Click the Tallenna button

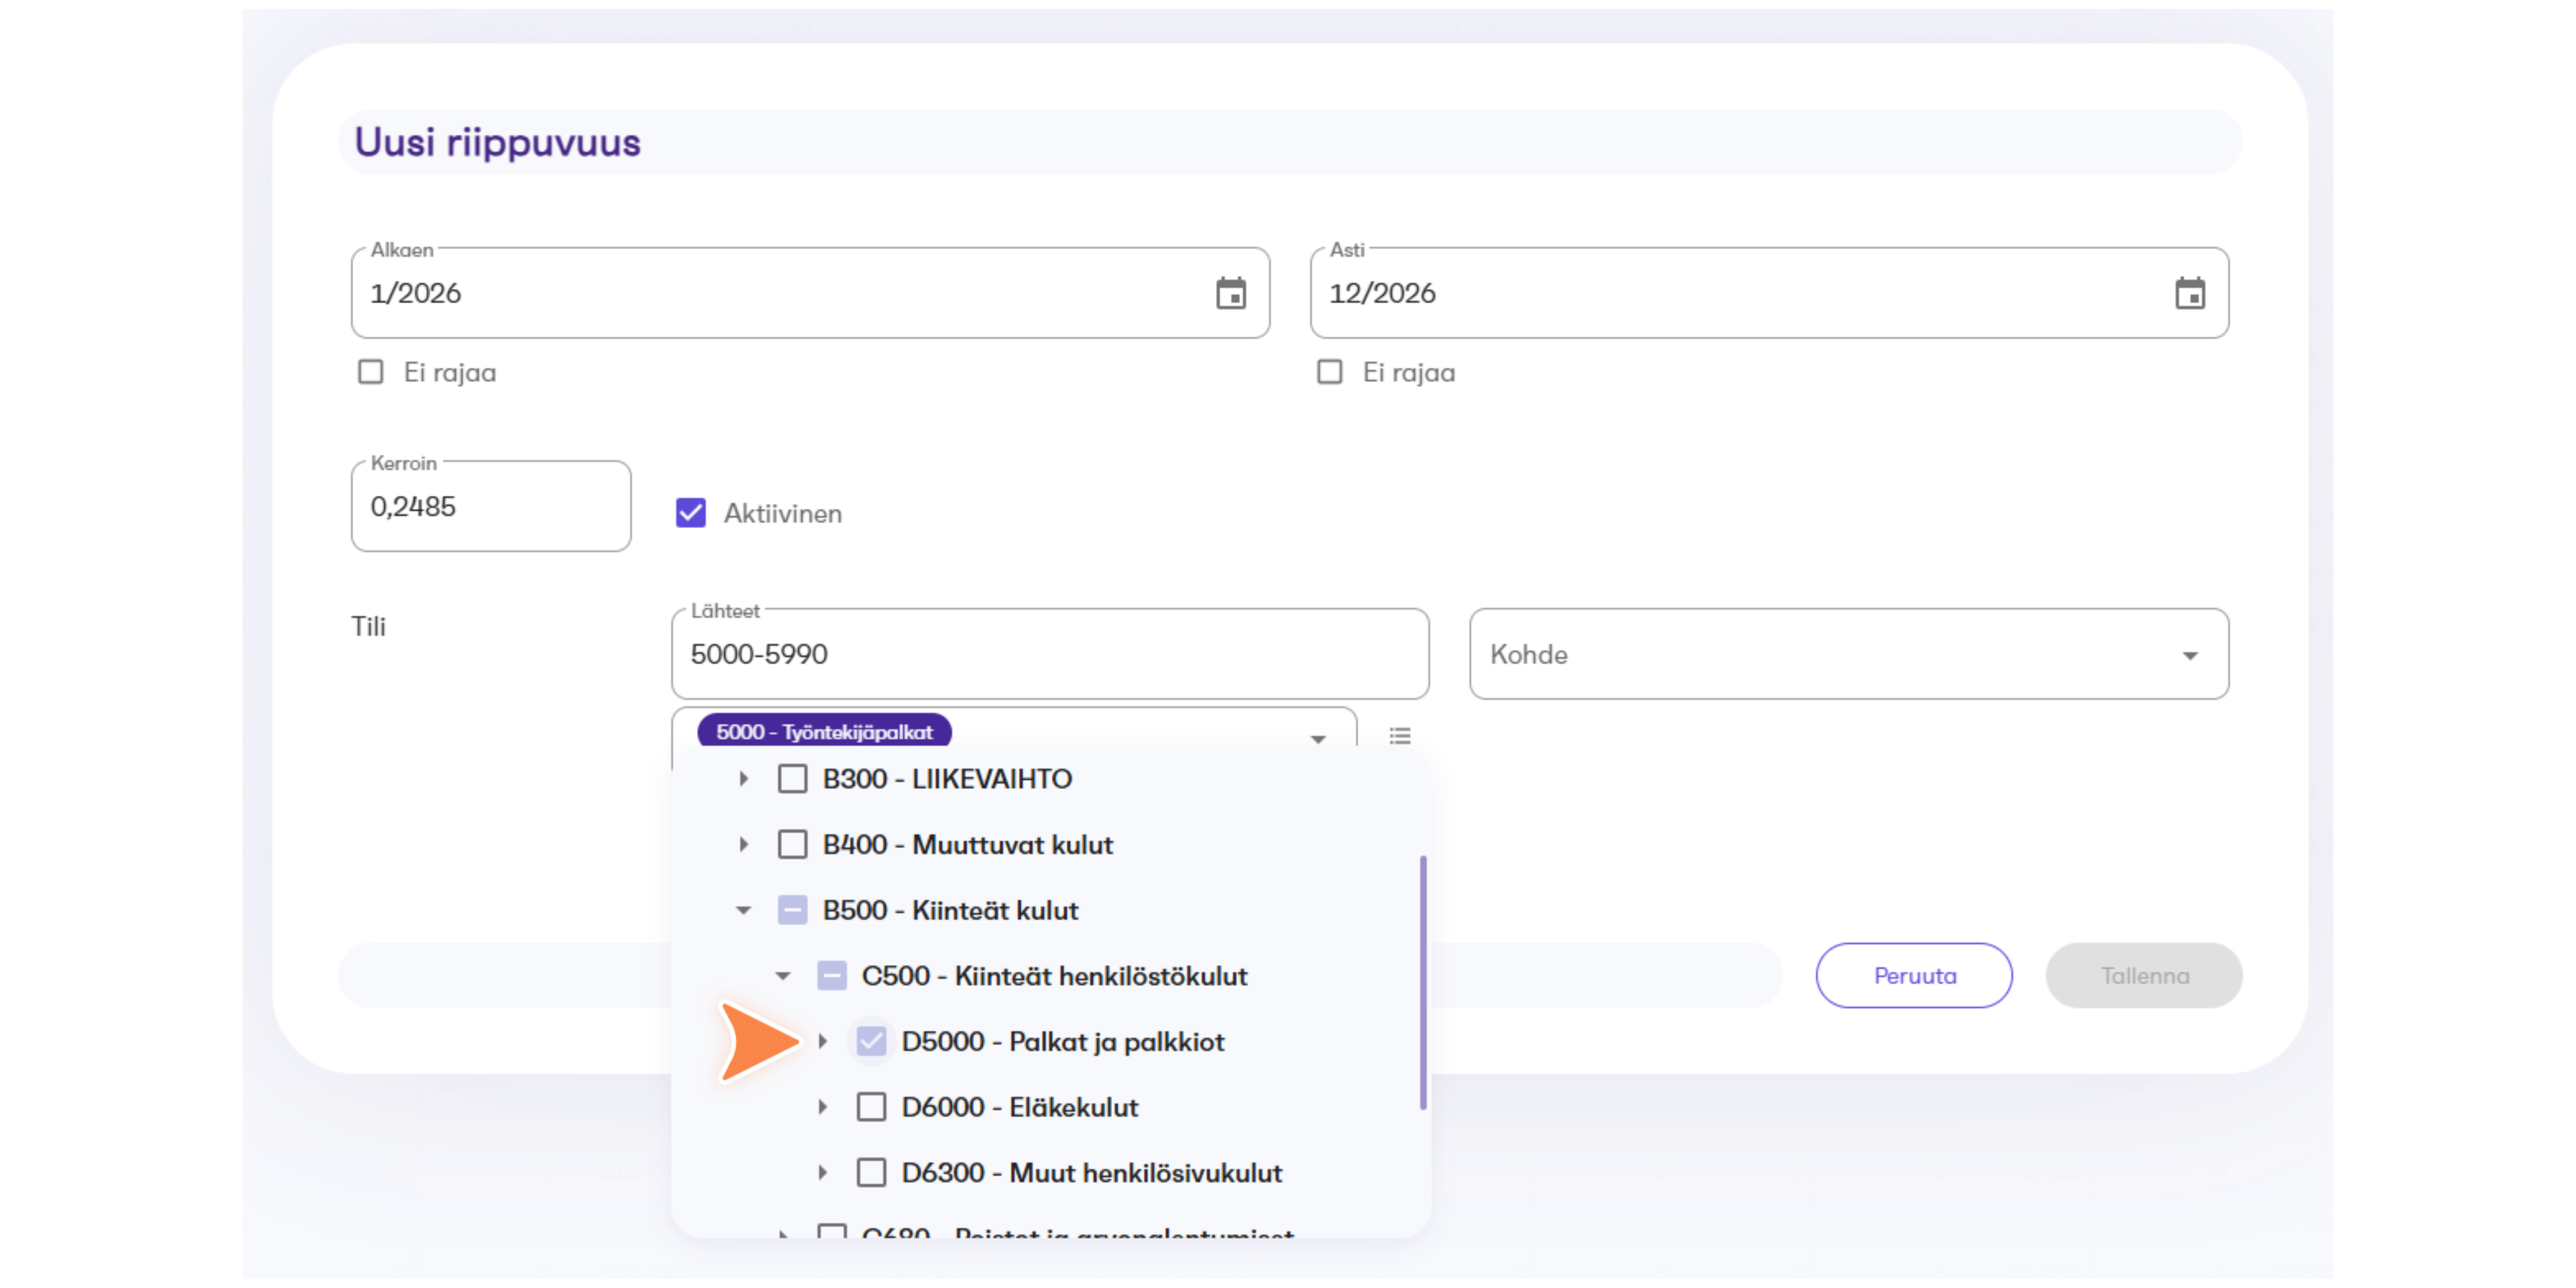2144,976
